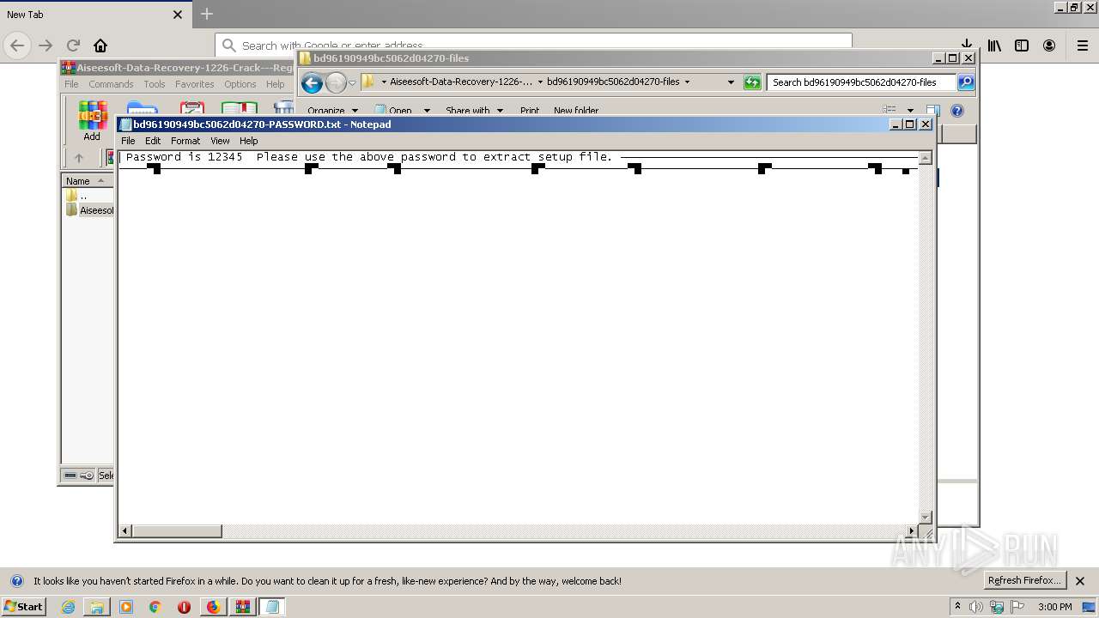This screenshot has height=618, width=1099.
Task: Click Explorer New folder button
Action: coord(576,111)
